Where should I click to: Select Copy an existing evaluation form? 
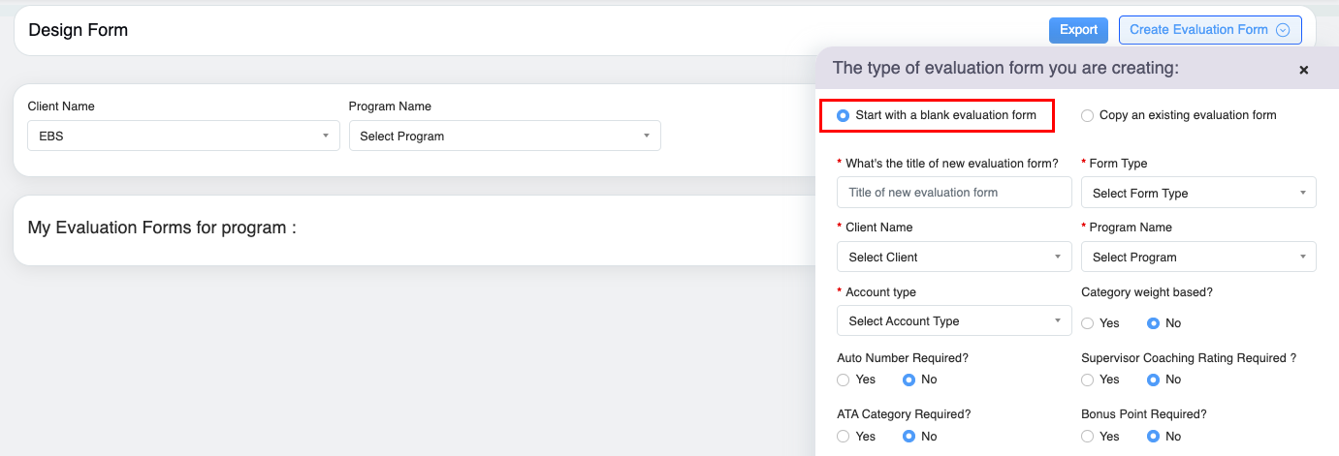[x=1088, y=115]
